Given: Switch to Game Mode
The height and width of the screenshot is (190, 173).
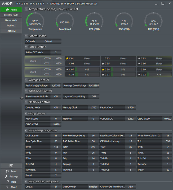Looking at the screenshot, I should click(x=11, y=20).
